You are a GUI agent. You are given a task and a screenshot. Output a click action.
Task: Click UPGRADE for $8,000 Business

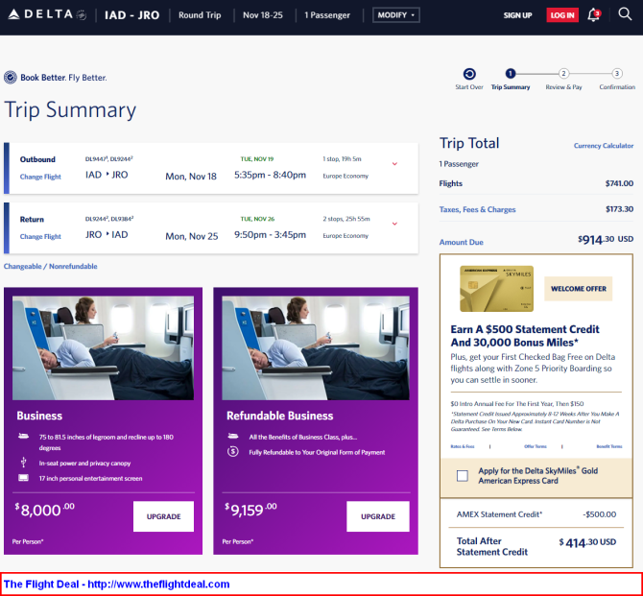tap(163, 516)
